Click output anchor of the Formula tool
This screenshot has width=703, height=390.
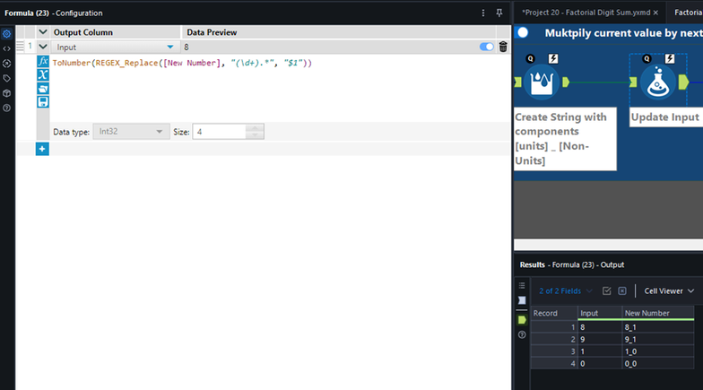coord(683,82)
